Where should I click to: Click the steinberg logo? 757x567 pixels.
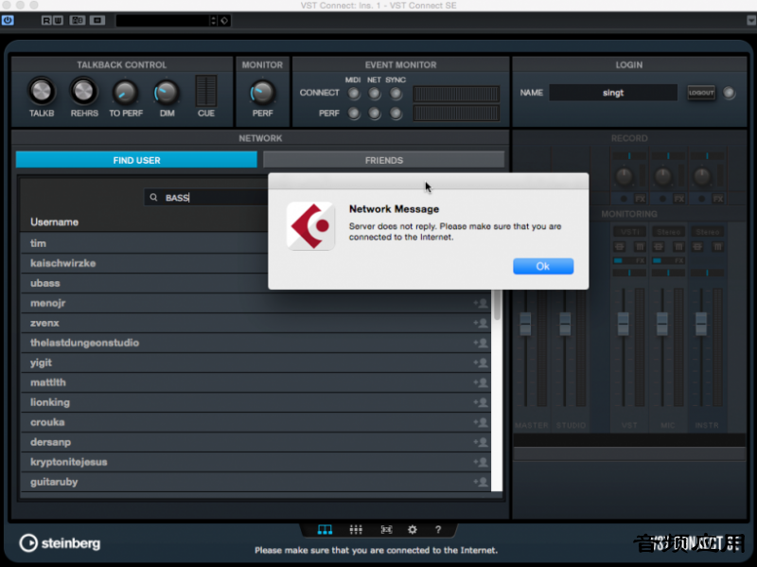click(60, 543)
